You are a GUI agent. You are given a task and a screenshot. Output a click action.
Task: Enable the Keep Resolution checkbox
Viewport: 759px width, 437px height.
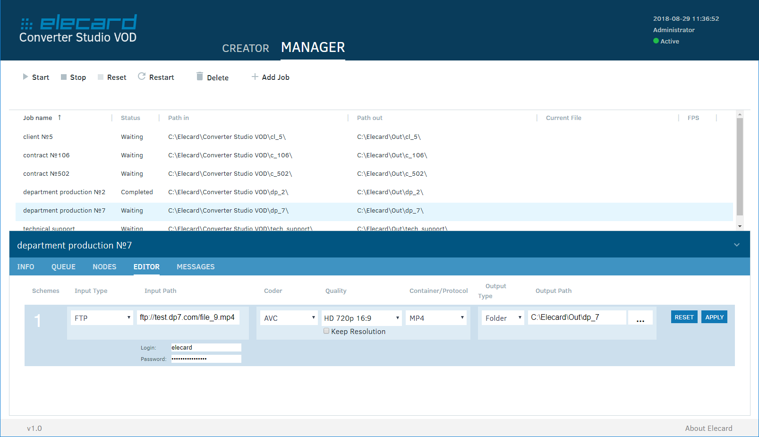click(x=326, y=331)
